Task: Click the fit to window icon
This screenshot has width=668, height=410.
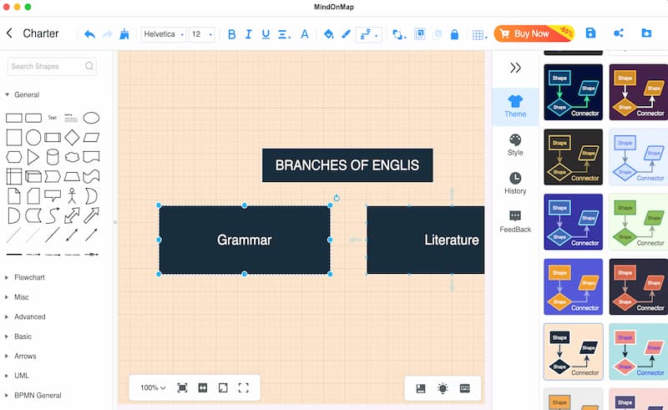Action: 182,387
